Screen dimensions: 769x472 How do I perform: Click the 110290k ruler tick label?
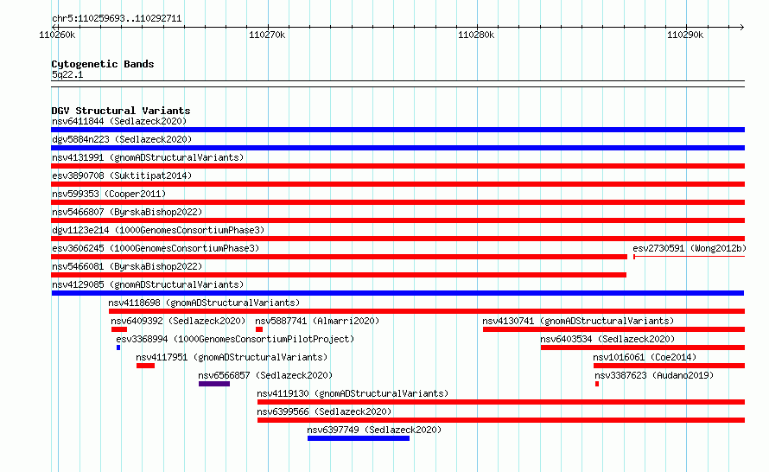tap(685, 35)
